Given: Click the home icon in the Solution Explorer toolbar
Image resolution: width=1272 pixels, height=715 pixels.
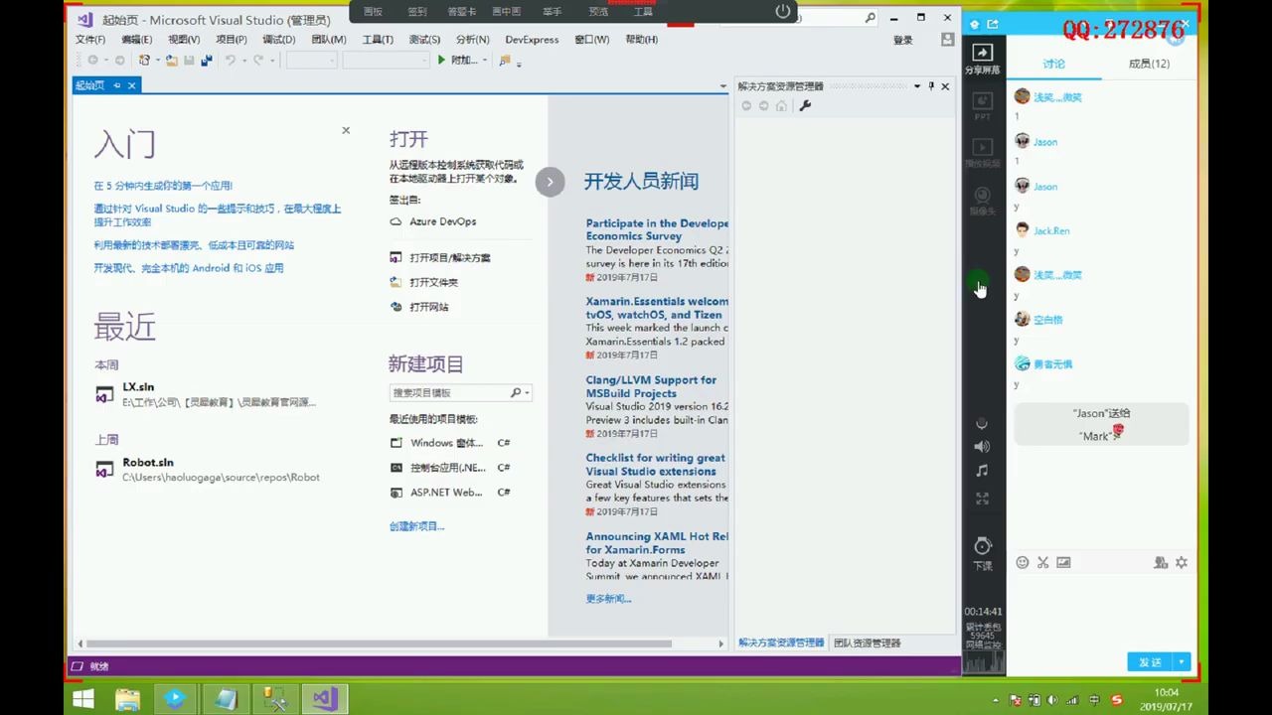Looking at the screenshot, I should point(781,106).
